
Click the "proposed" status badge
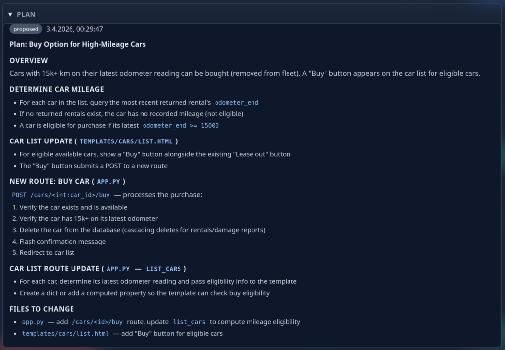[26, 29]
